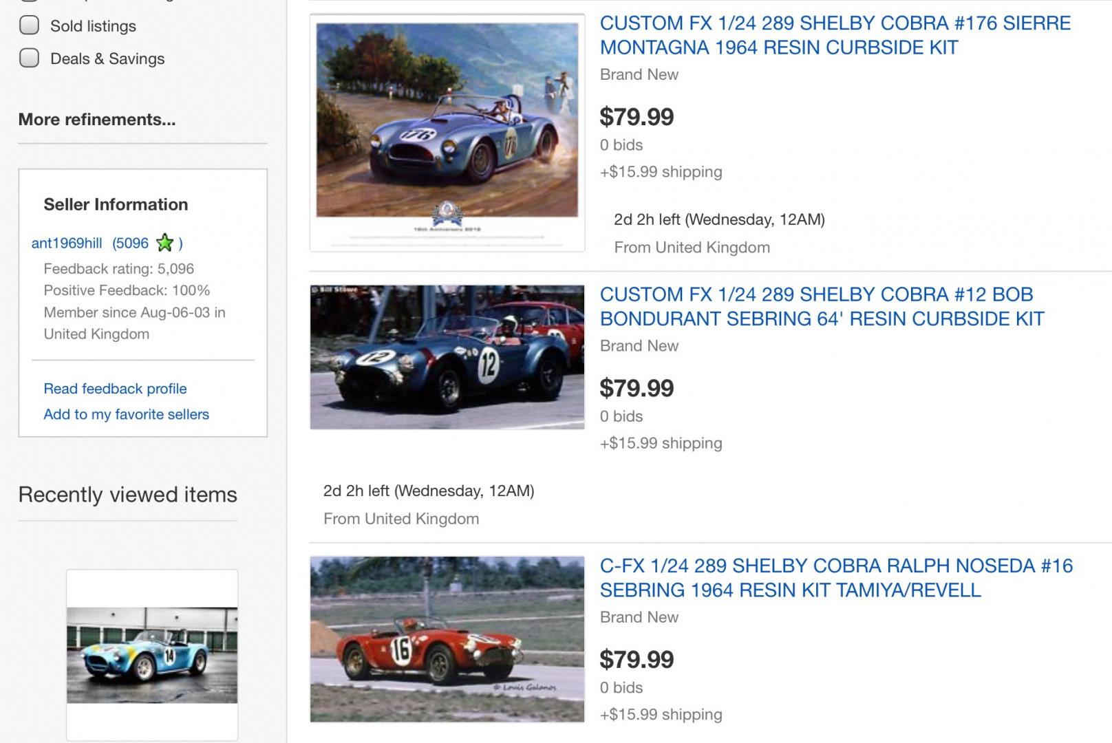1112x743 pixels.
Task: Click the Recently viewed items heading
Action: tap(128, 495)
